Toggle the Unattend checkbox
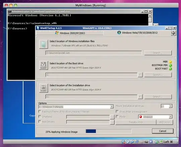The image size is (181, 147). click(x=40, y=117)
